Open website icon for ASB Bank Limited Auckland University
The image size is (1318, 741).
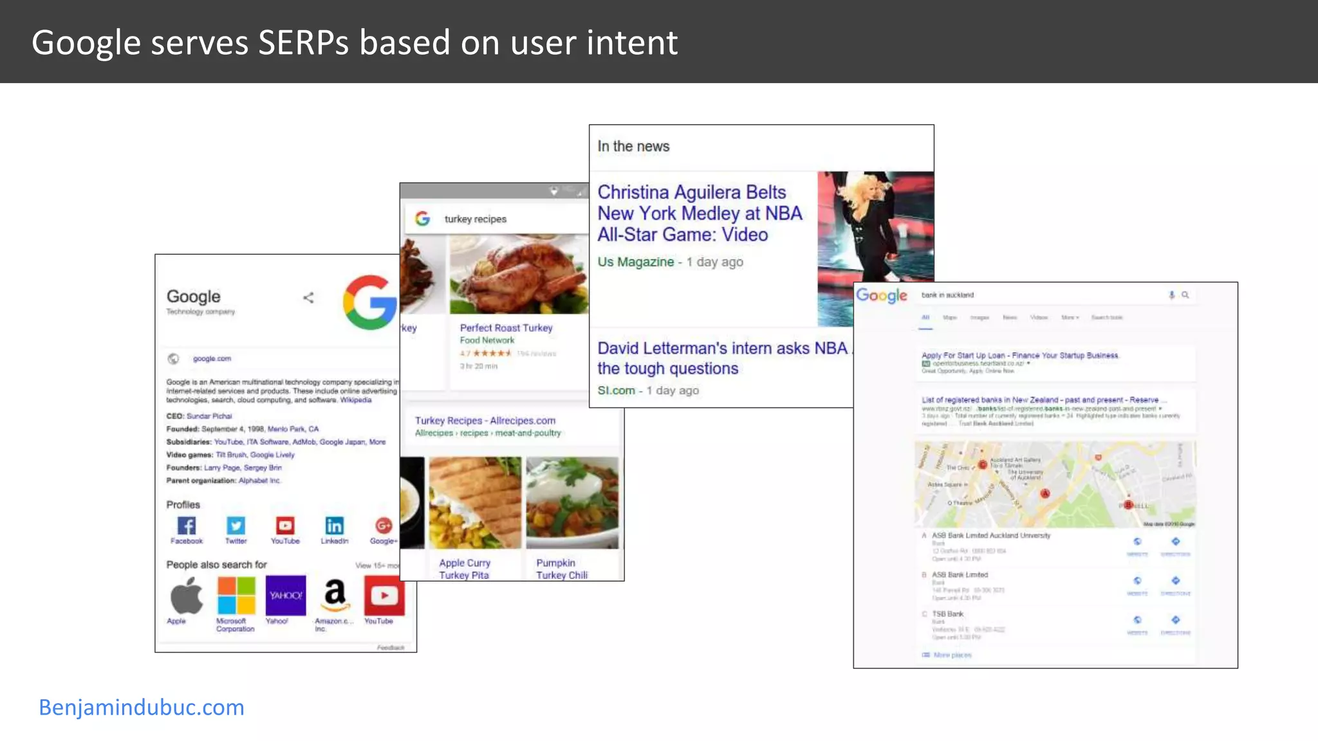click(1137, 542)
